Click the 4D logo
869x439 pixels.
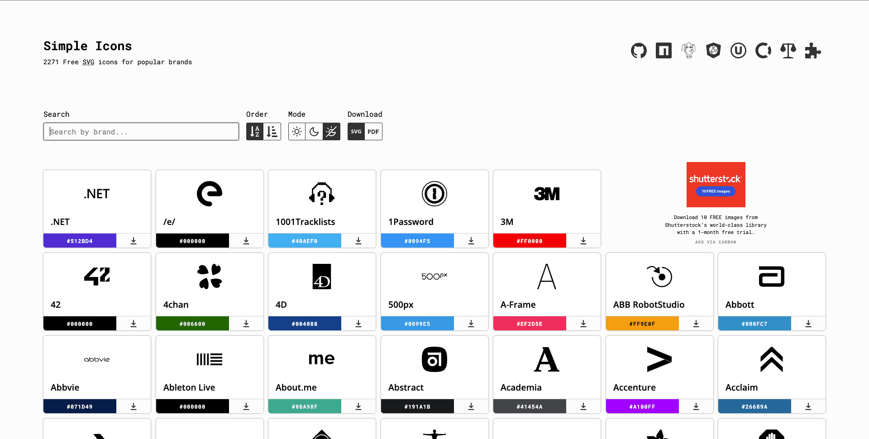coord(322,277)
